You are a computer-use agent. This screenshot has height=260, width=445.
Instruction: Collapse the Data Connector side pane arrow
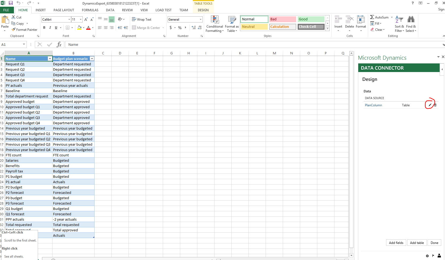click(442, 69)
